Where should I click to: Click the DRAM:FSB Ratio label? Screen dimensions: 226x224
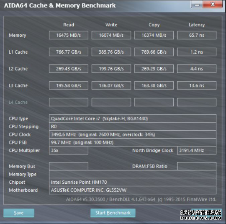point(150,166)
